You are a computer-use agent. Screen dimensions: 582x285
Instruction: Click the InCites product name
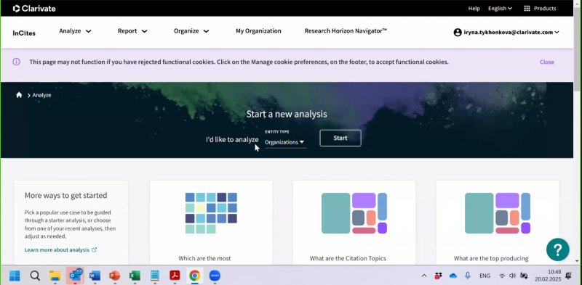[x=24, y=33]
